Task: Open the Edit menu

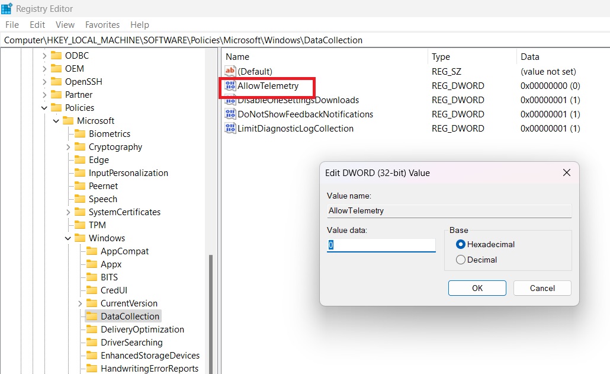Action: tap(37, 25)
